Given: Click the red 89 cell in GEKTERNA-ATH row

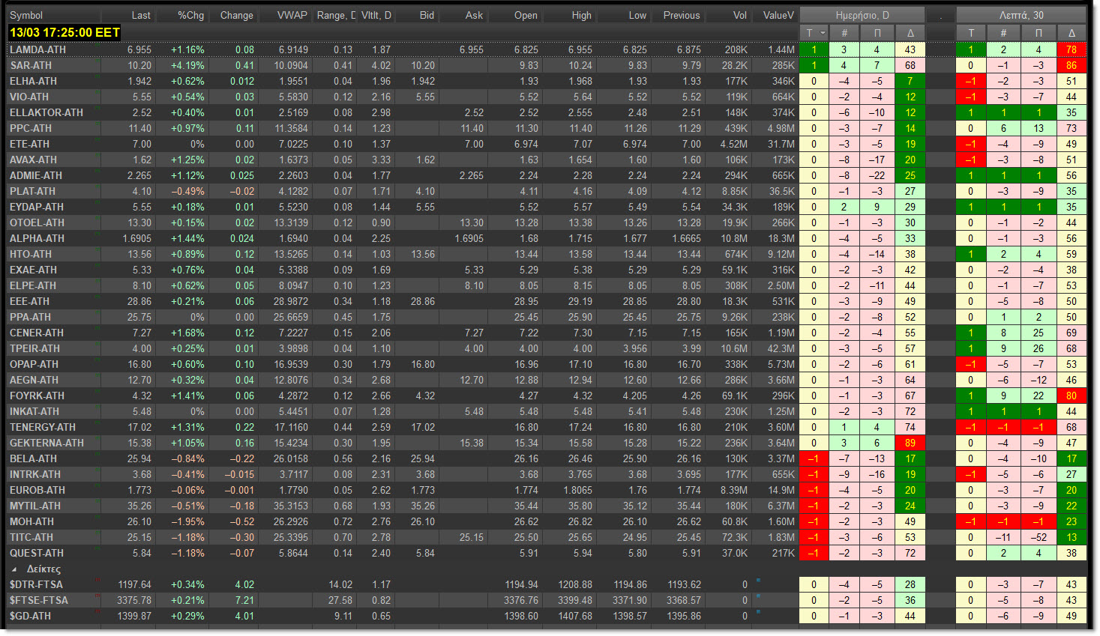Looking at the screenshot, I should (x=910, y=443).
